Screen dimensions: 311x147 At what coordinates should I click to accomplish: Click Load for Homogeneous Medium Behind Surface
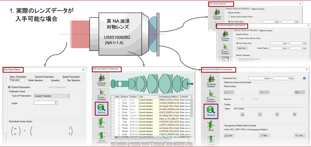(229, 136)
